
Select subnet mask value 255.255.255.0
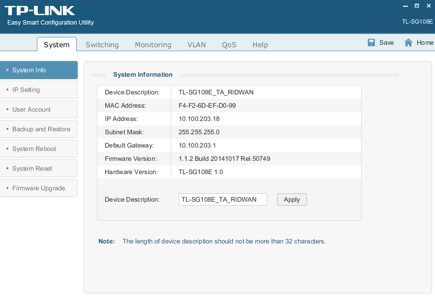pyautogui.click(x=199, y=132)
